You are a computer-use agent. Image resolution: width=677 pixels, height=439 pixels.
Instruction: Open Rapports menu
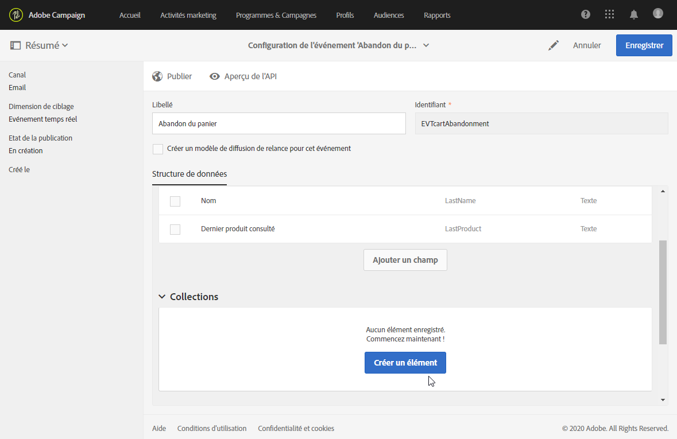[x=437, y=15]
